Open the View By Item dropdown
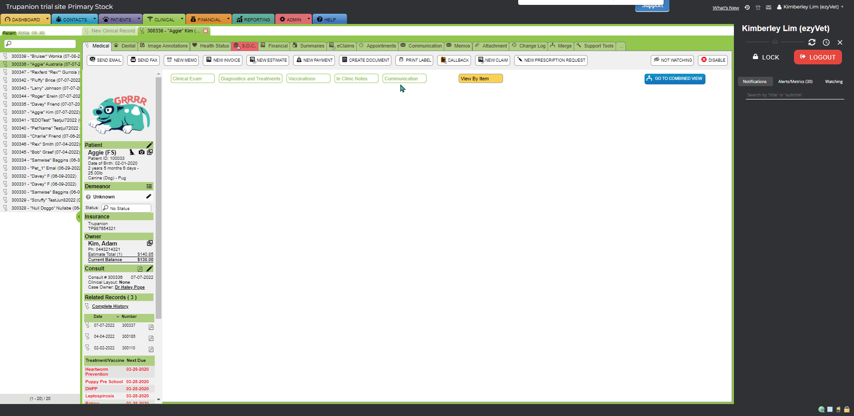 click(480, 79)
